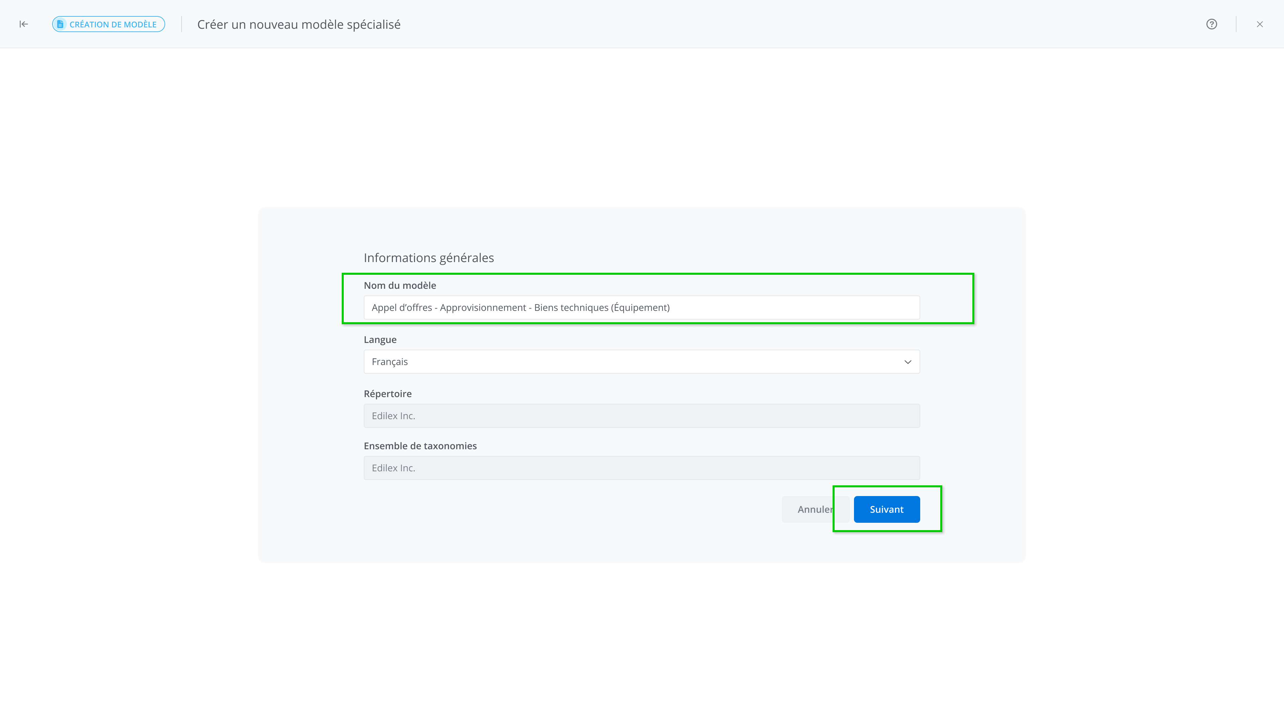Proceed with the blue Suivant button
This screenshot has width=1284, height=722.
pos(886,509)
